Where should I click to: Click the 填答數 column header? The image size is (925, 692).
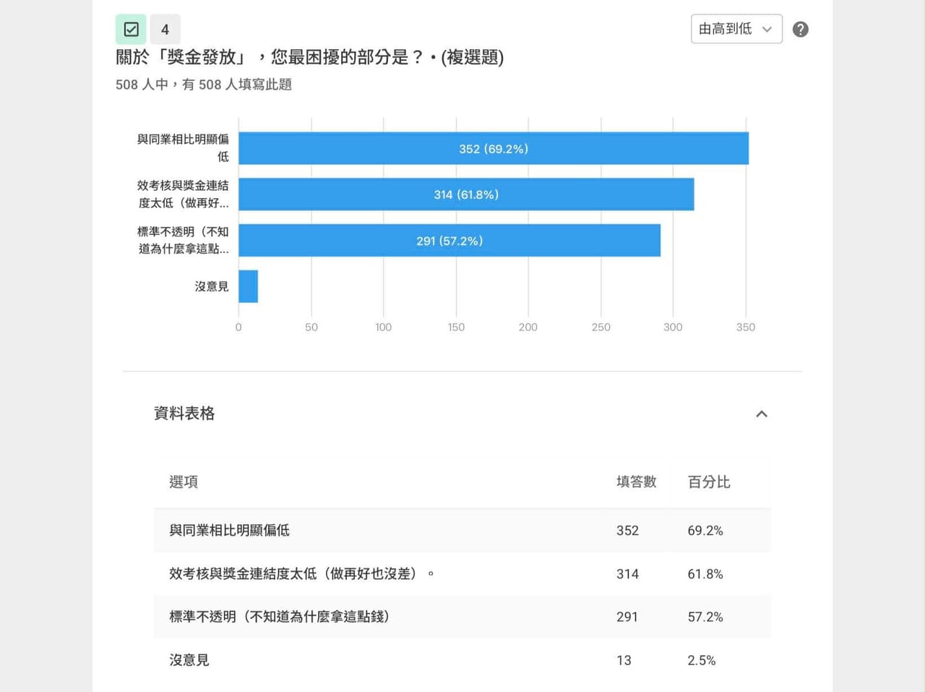pos(636,482)
